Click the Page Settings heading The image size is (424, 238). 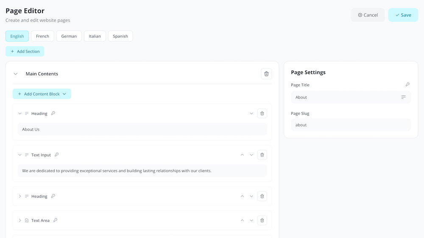[x=308, y=72]
